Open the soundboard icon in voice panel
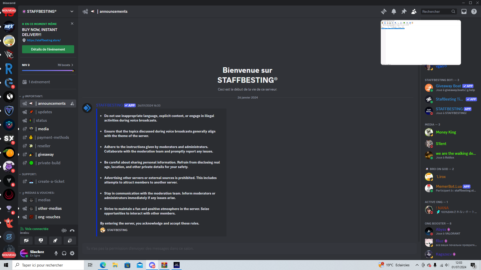 click(70, 240)
